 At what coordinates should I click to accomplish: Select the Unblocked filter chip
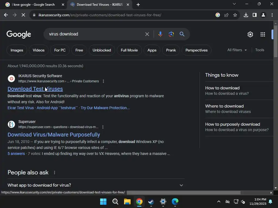[102, 50]
